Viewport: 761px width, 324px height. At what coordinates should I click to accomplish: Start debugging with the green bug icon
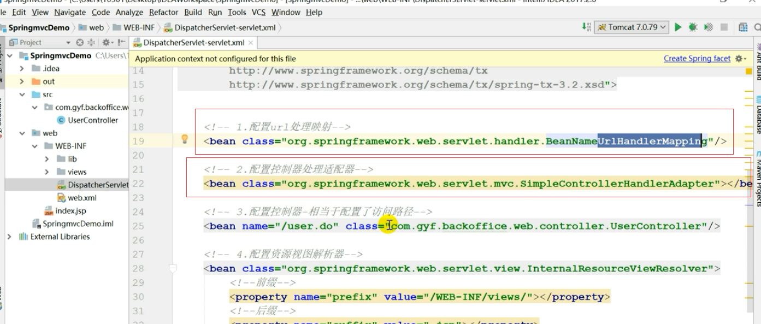693,27
